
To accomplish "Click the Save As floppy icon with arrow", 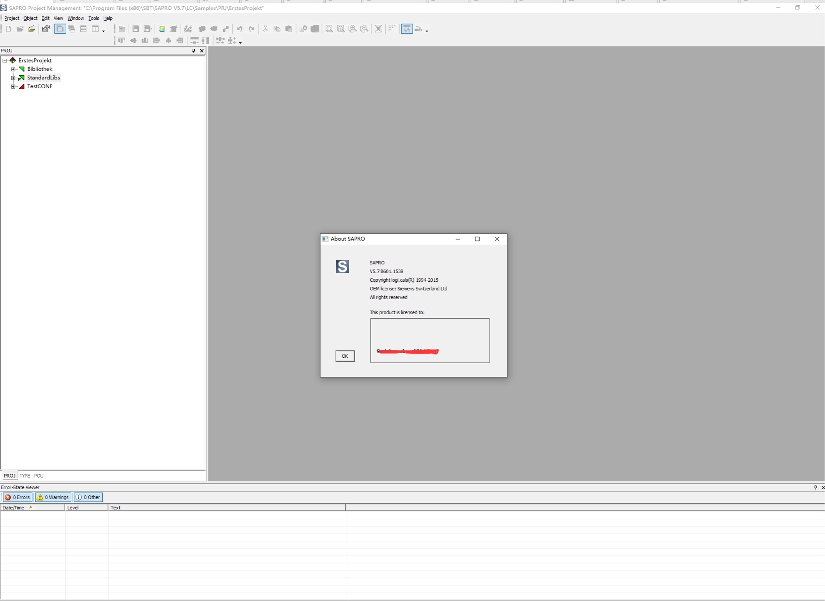I will click(x=147, y=29).
